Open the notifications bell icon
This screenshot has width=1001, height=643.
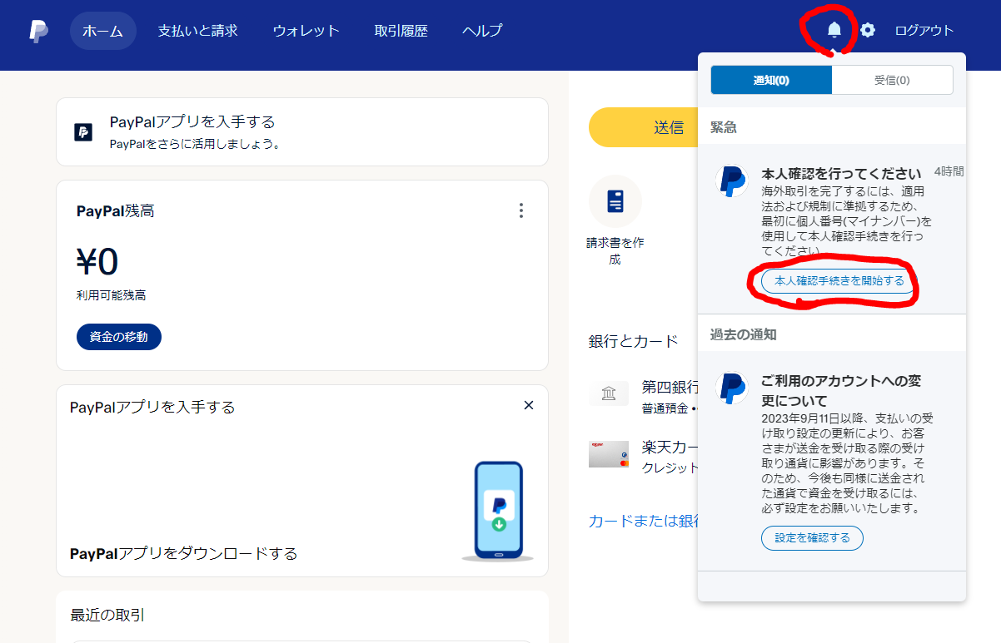coord(836,29)
